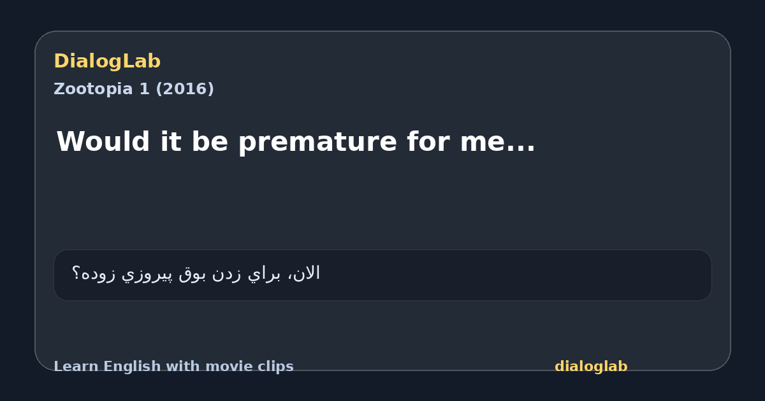Open the 'Learn English with movie clips' tagline
This screenshot has width=765, height=401.
tap(173, 367)
